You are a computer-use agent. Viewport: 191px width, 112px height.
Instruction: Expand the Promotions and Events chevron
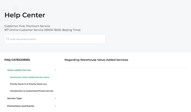coord(55,106)
